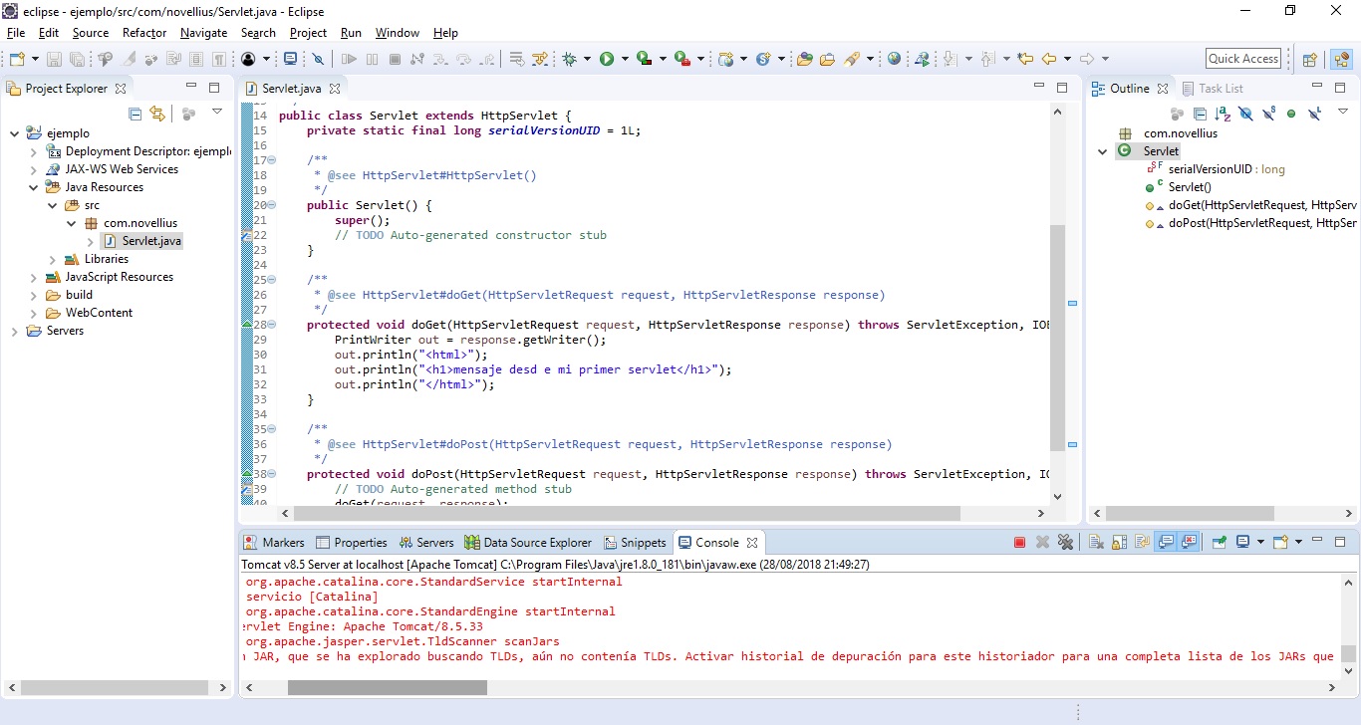This screenshot has width=1361, height=725.
Task: Click the Back navigation yellow arrow
Action: 1048,59
